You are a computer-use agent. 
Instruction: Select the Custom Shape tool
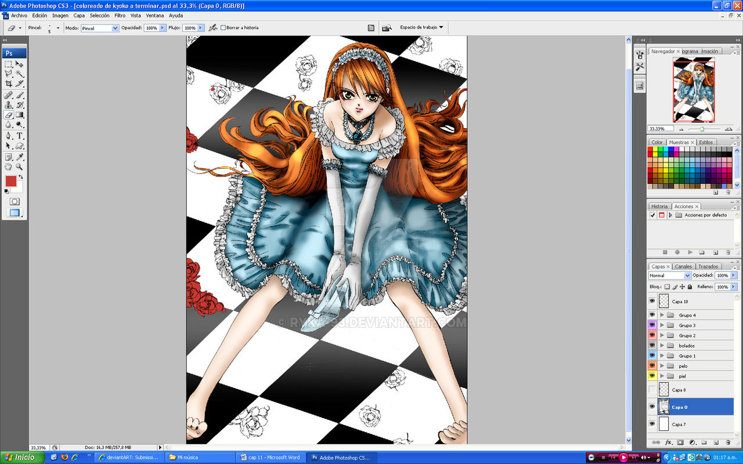[20, 146]
